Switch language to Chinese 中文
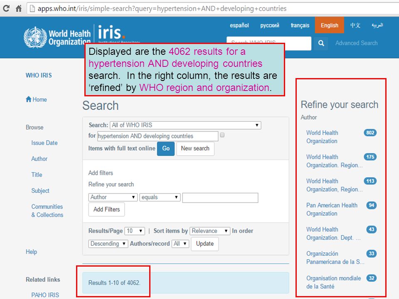This screenshot has width=399, height=299. click(x=355, y=25)
